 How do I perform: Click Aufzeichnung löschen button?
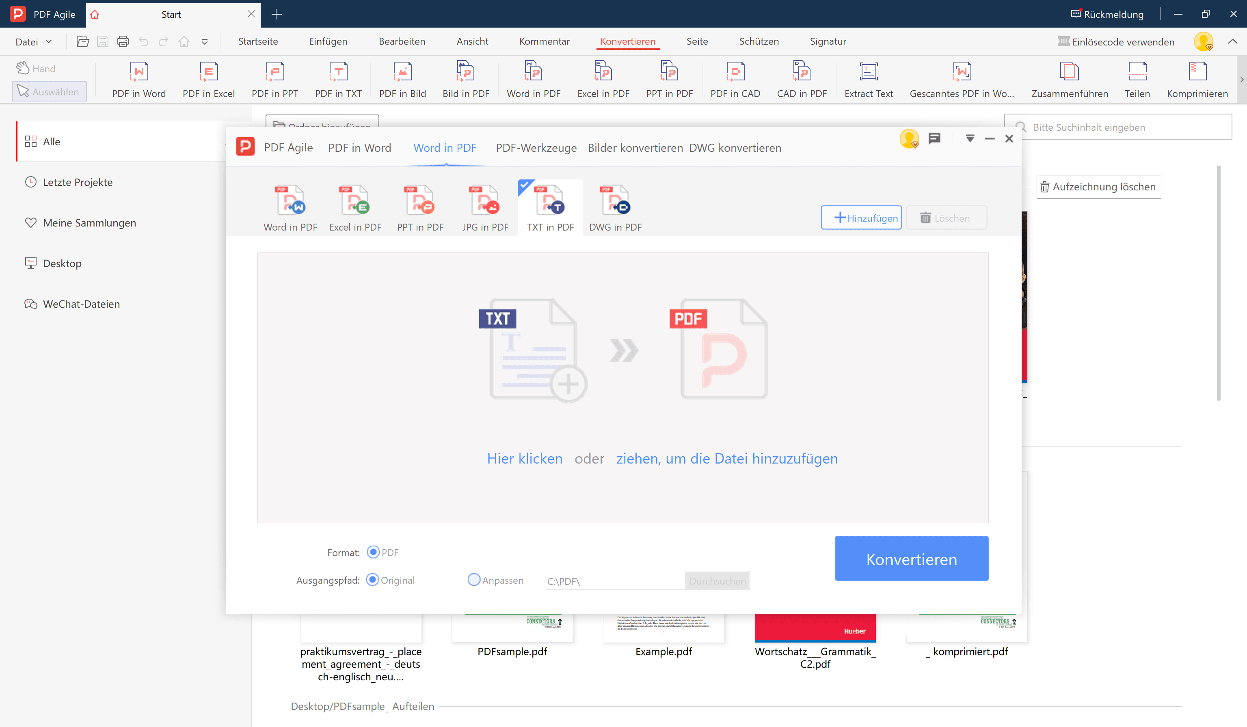click(1098, 187)
